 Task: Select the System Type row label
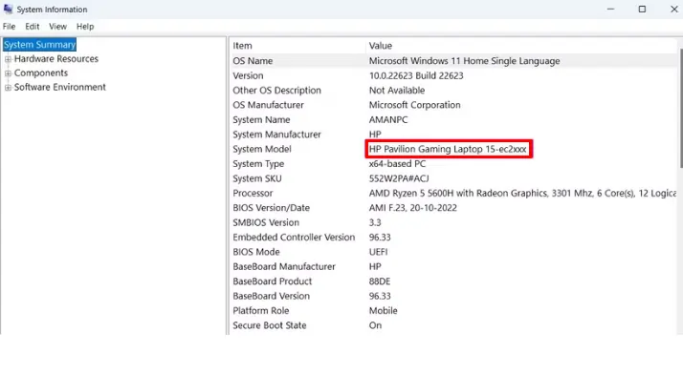[x=258, y=164]
